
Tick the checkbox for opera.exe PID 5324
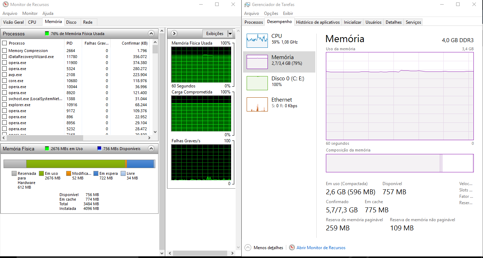click(x=5, y=69)
